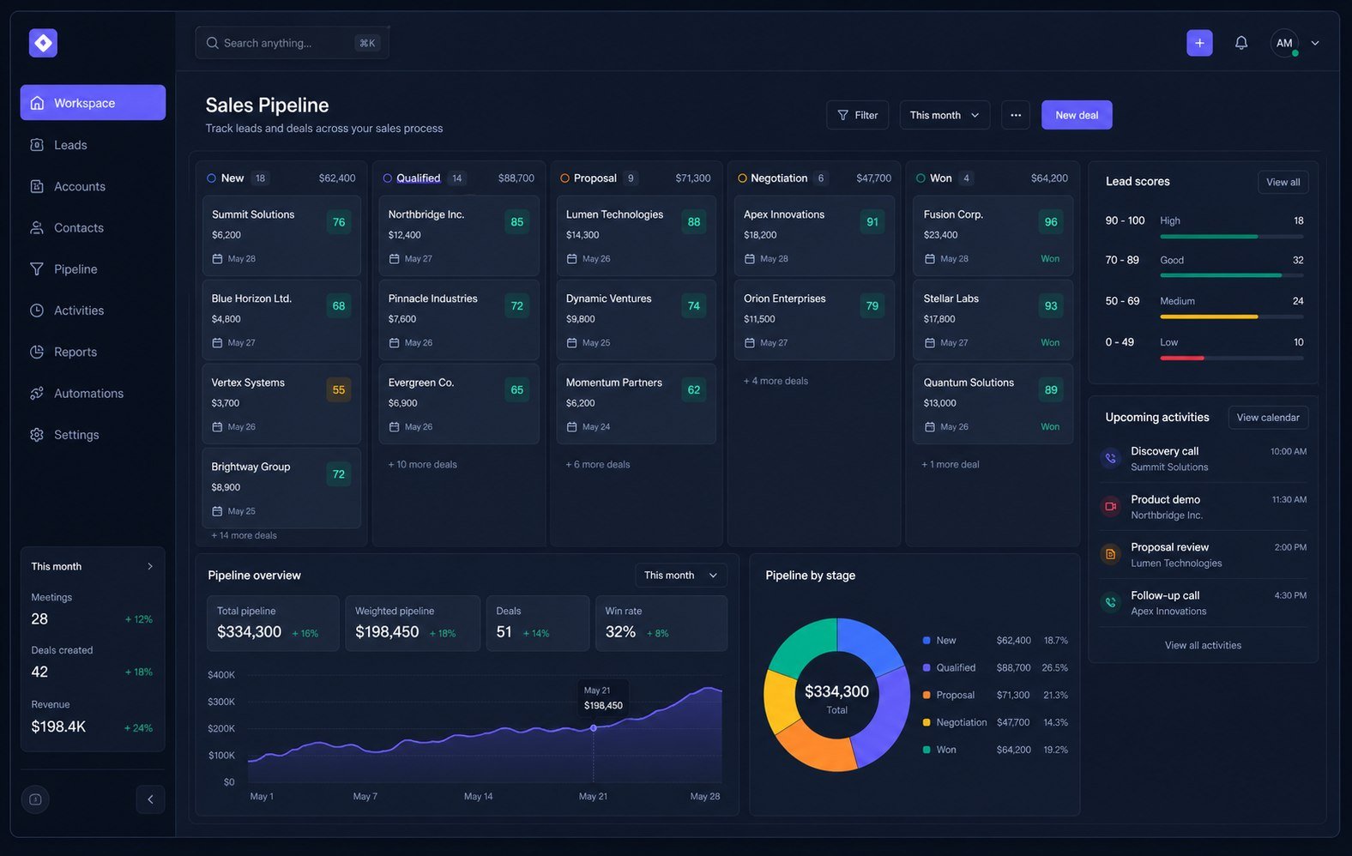Click View all activities link

pyautogui.click(x=1203, y=645)
